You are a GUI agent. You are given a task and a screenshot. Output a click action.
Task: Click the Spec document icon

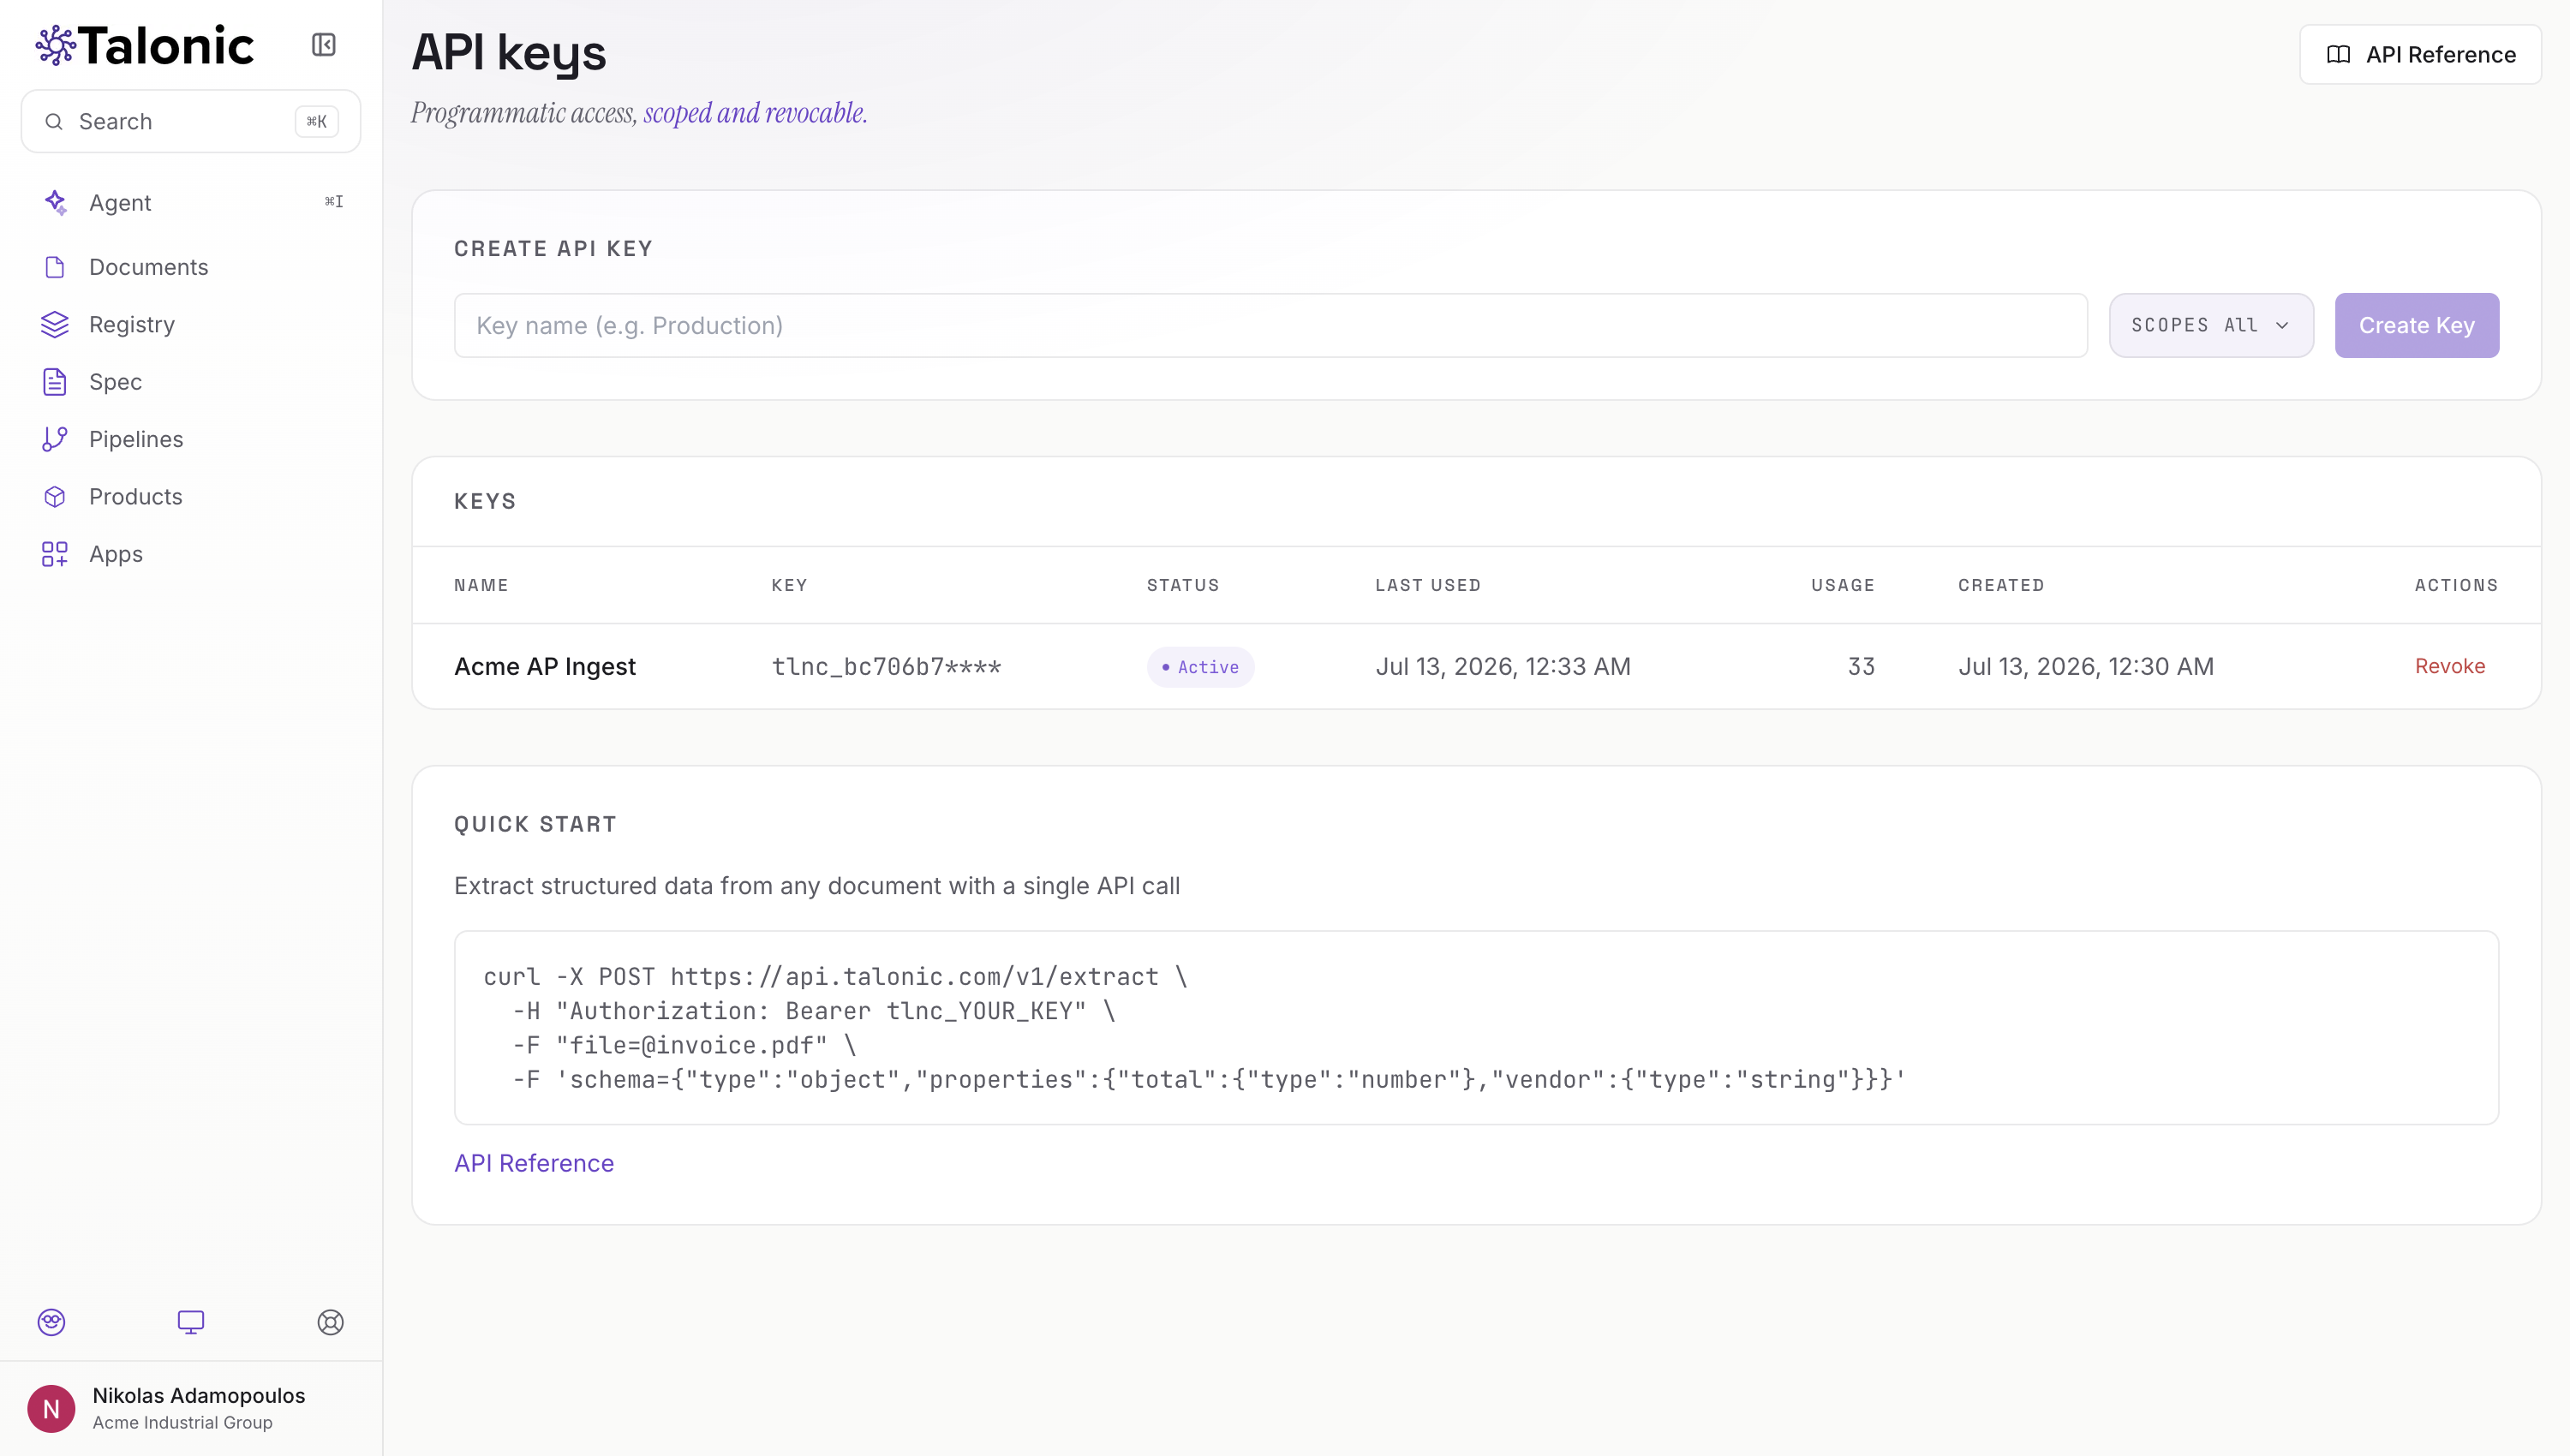[55, 382]
